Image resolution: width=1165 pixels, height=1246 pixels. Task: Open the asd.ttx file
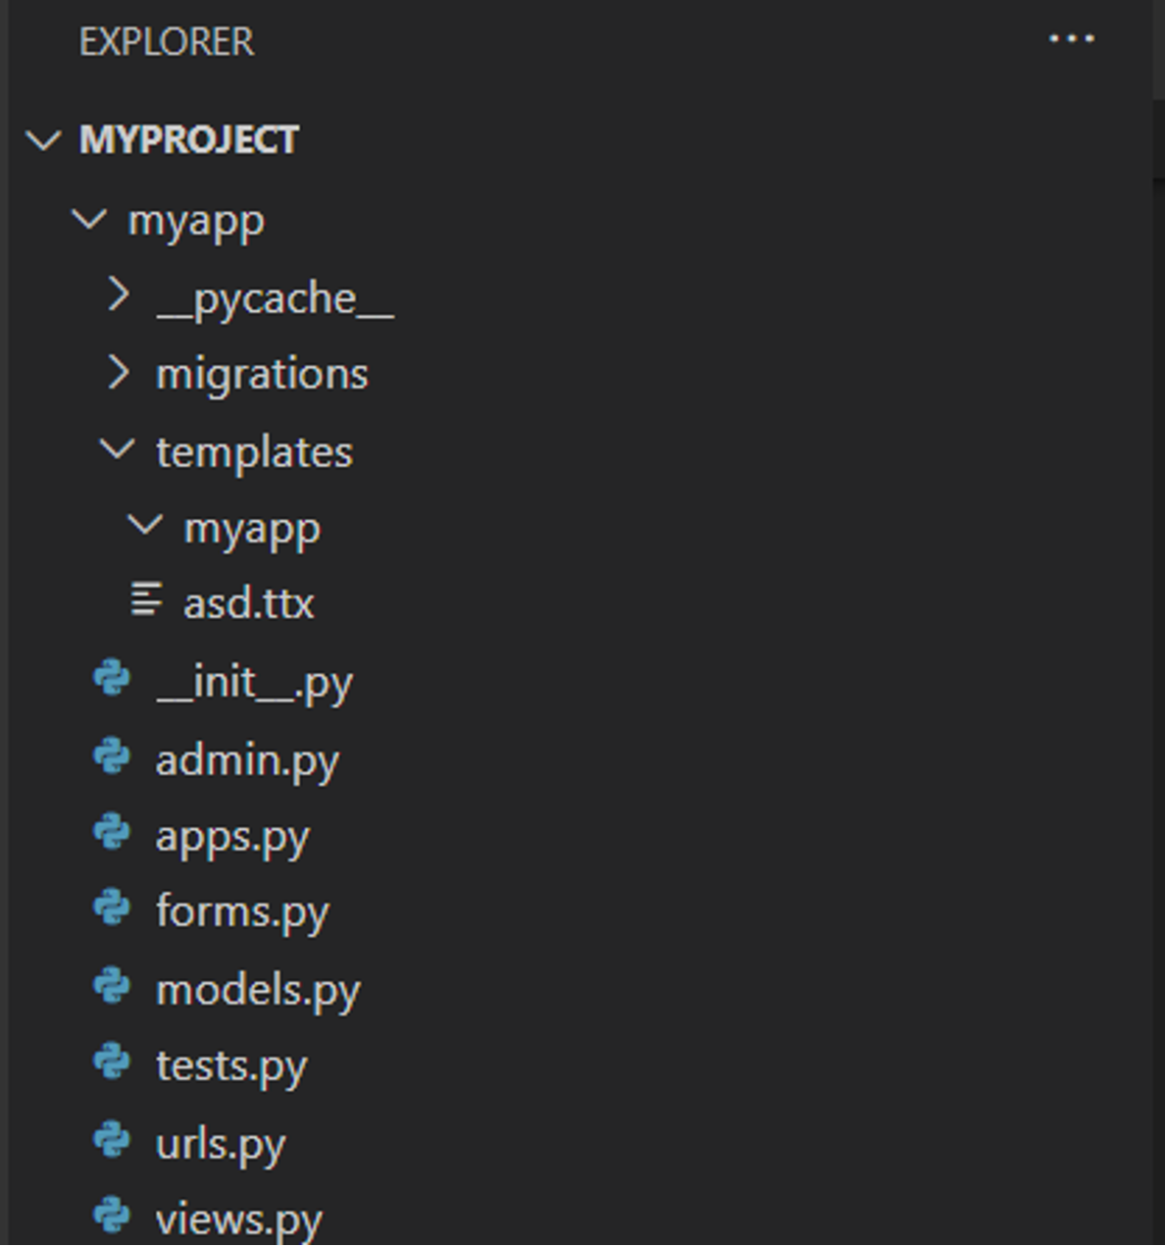tap(248, 602)
